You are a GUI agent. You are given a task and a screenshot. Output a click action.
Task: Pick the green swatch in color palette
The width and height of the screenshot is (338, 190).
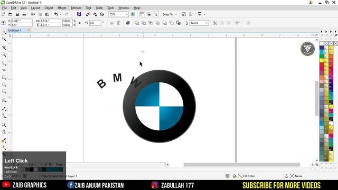click(322, 56)
